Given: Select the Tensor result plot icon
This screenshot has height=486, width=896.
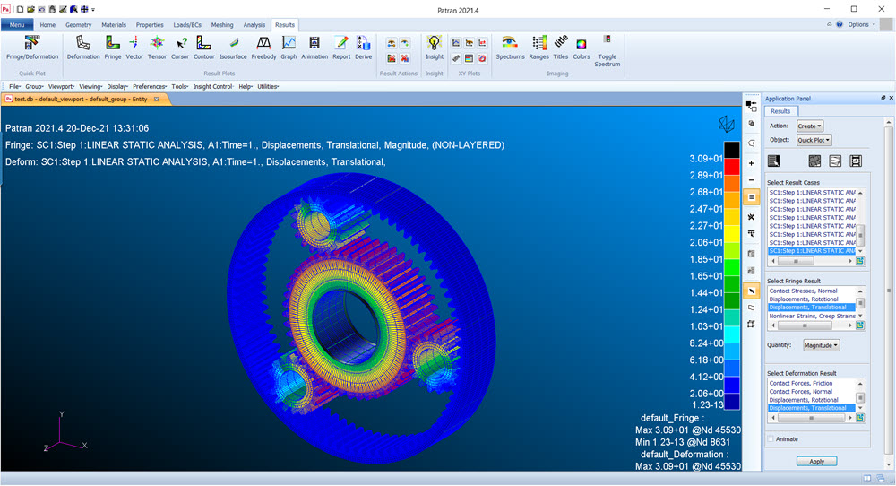Looking at the screenshot, I should 157,47.
